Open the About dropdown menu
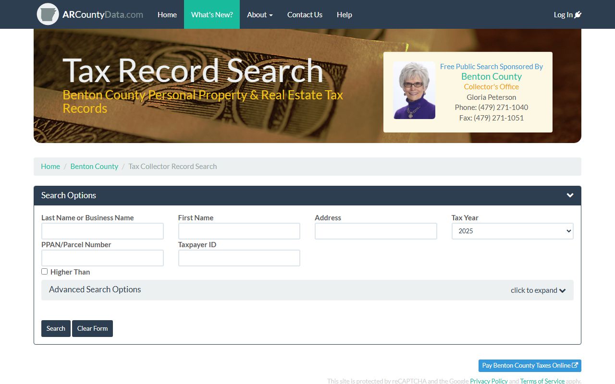615x384 pixels. [259, 14]
